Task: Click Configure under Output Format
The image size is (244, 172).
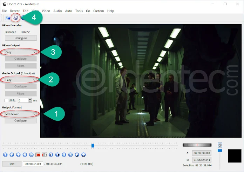Action: point(21,121)
